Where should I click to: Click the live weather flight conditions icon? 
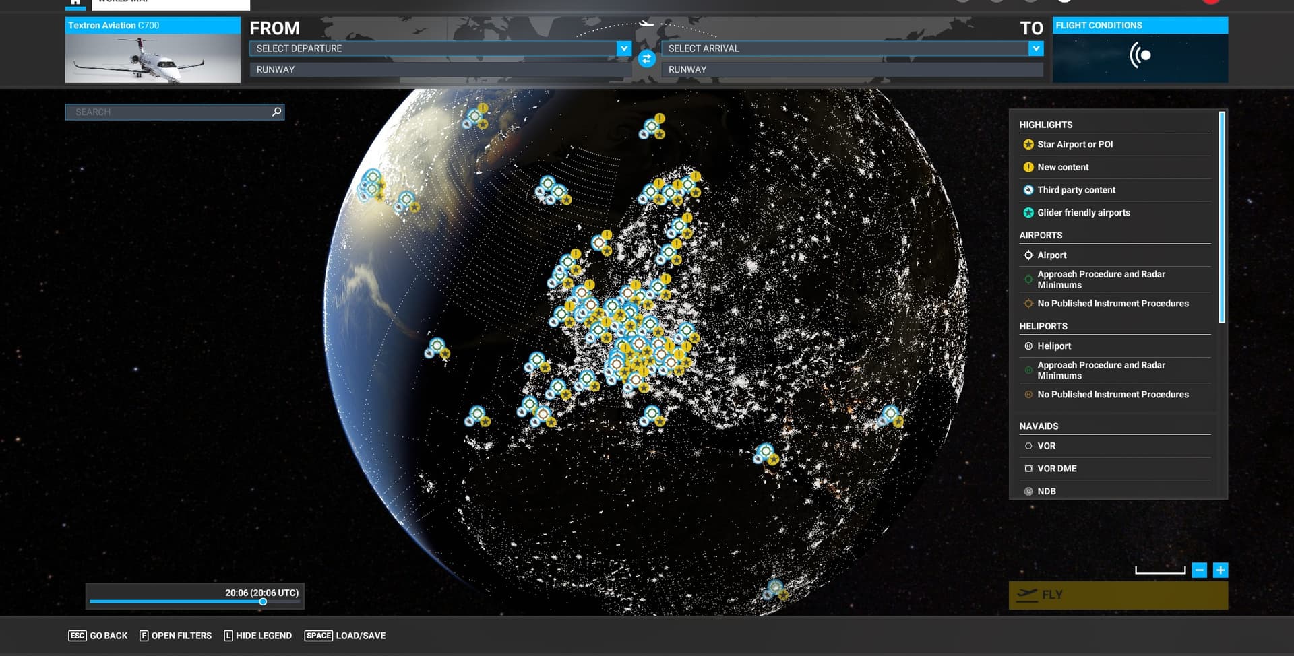(1140, 56)
